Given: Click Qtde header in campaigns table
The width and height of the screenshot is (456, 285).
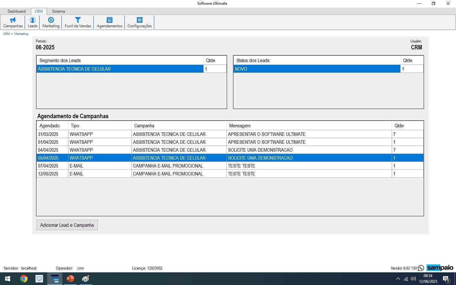Looking at the screenshot, I should click(408, 126).
